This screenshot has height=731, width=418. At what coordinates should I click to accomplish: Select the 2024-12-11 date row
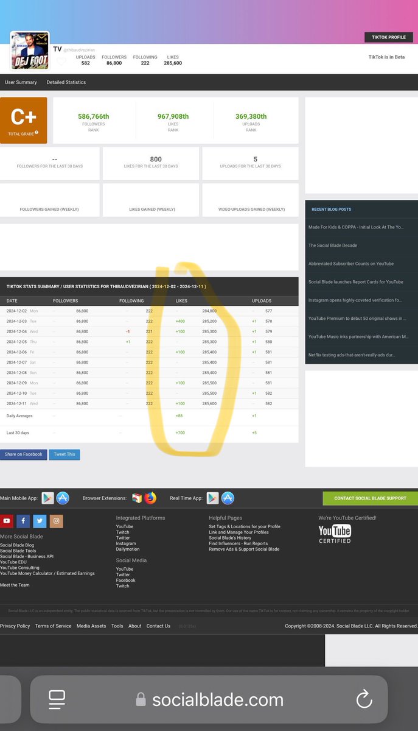pos(149,403)
